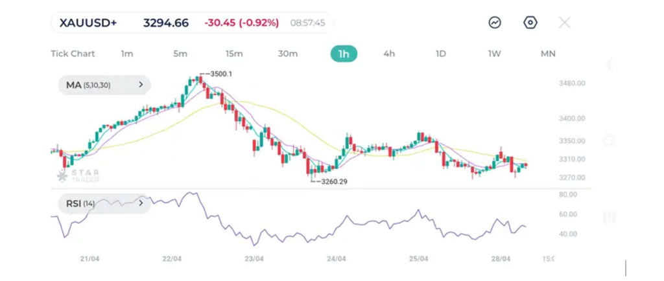The width and height of the screenshot is (664, 281).
Task: Switch chart to 4h timeframe
Action: (389, 54)
